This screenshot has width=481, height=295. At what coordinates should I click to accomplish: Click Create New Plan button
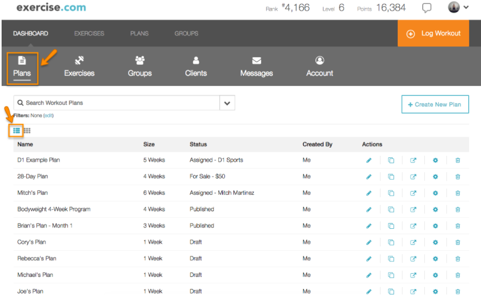(x=435, y=104)
